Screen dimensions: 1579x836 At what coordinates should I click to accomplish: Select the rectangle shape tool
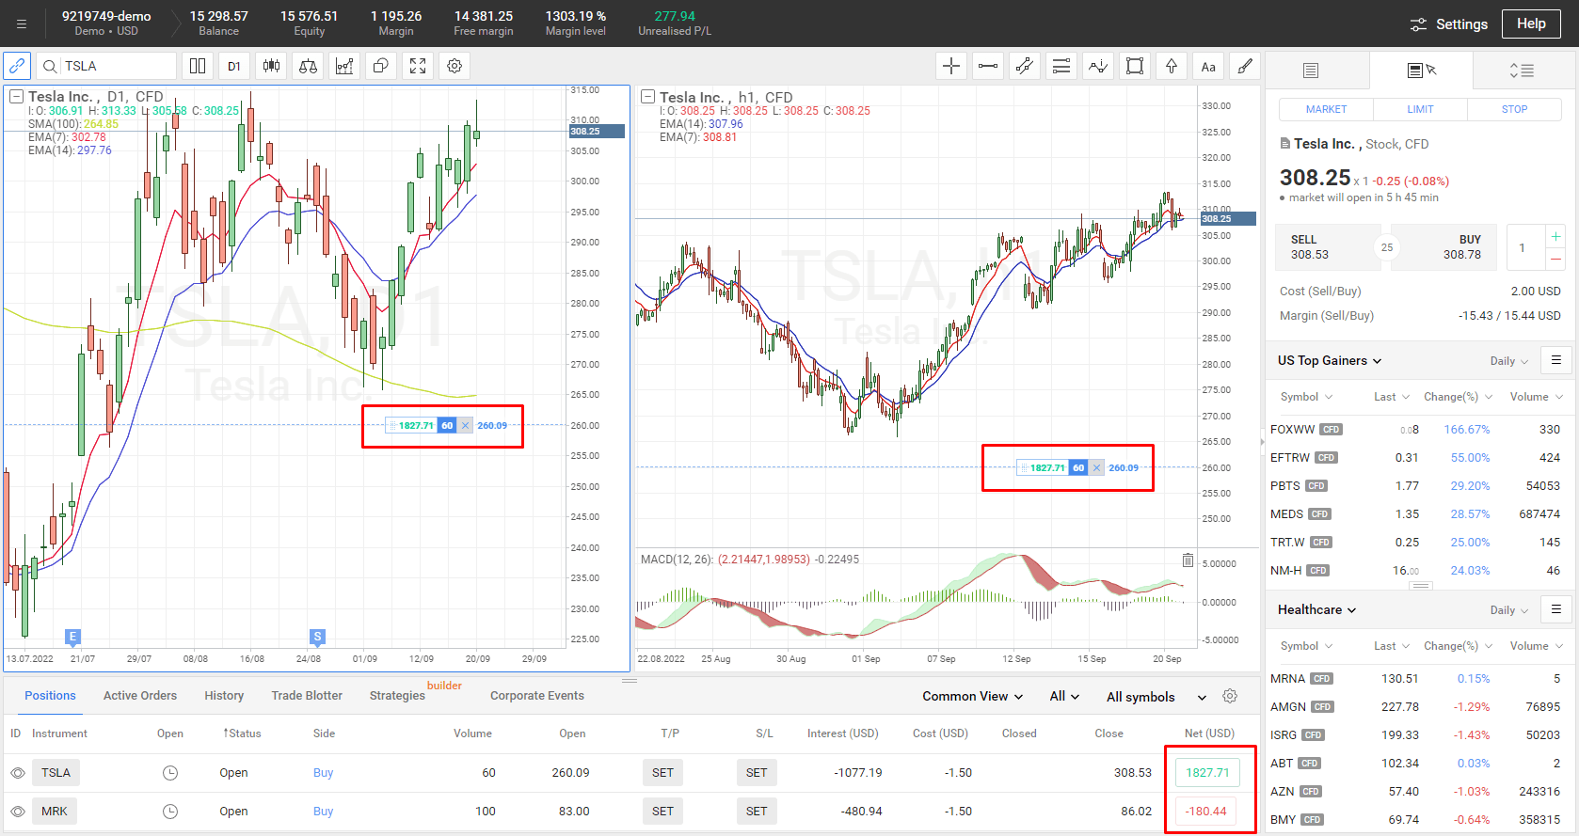pos(1135,66)
